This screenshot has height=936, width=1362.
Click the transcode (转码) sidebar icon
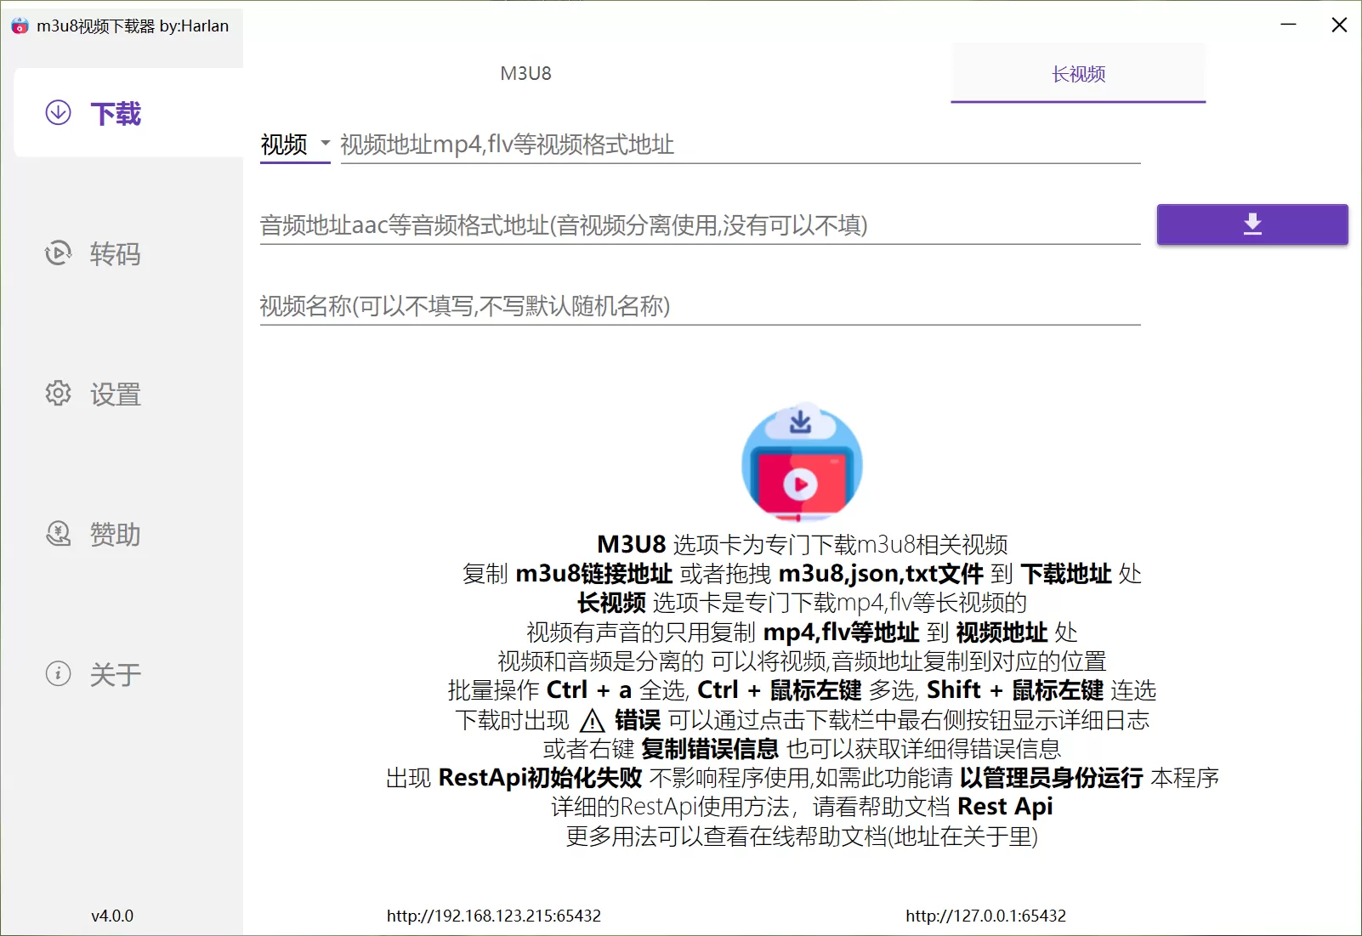point(58,253)
